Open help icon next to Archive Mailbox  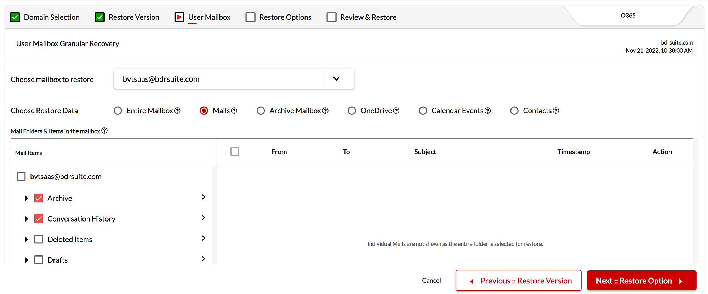pyautogui.click(x=325, y=111)
